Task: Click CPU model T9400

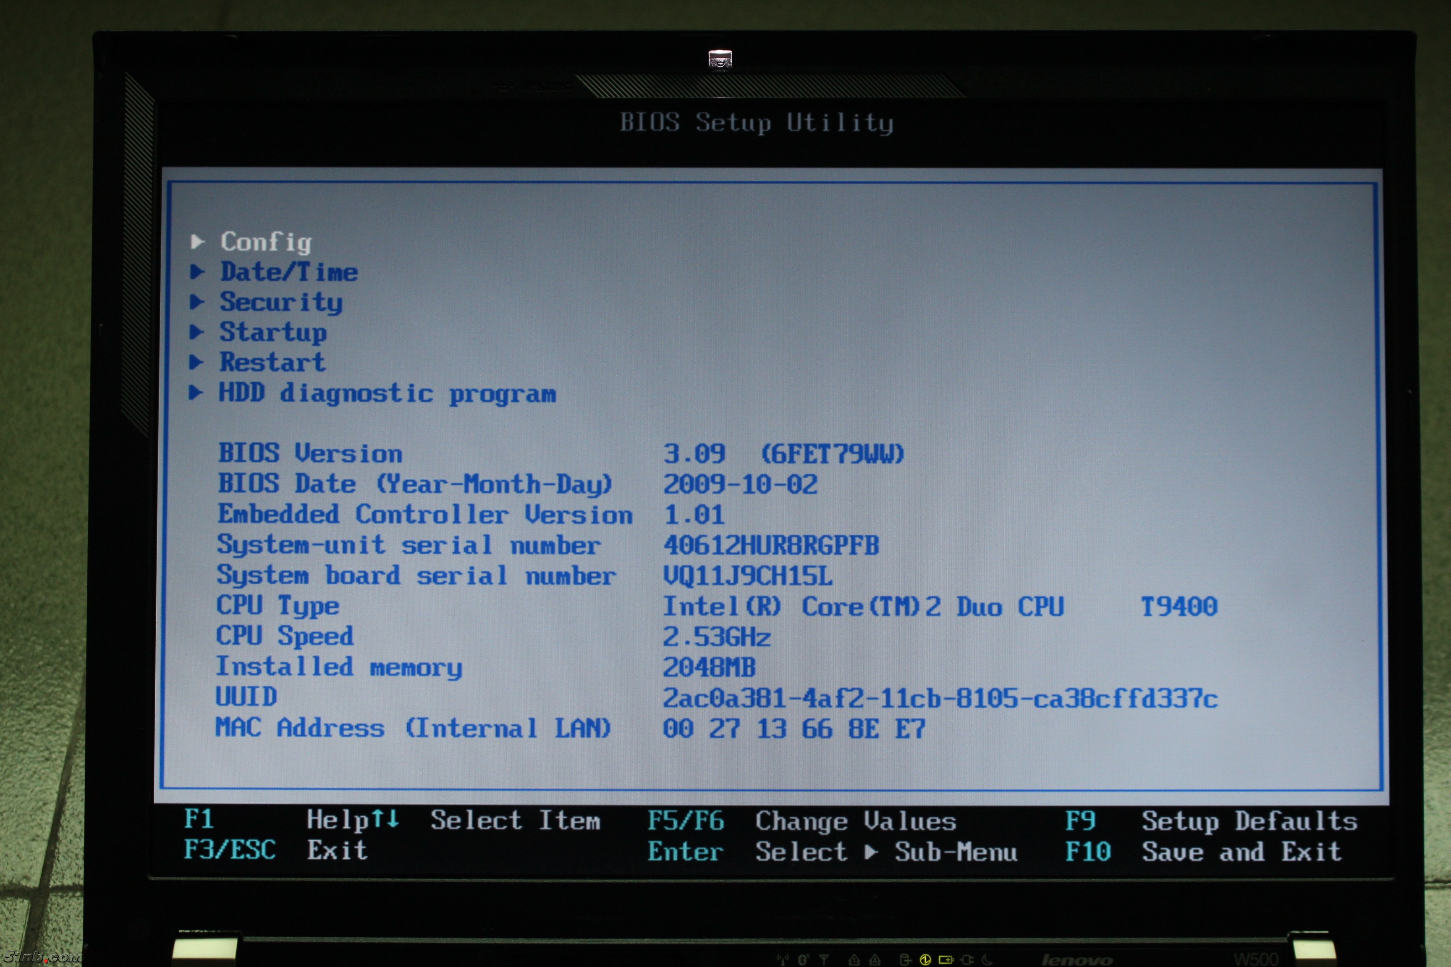Action: (1179, 607)
